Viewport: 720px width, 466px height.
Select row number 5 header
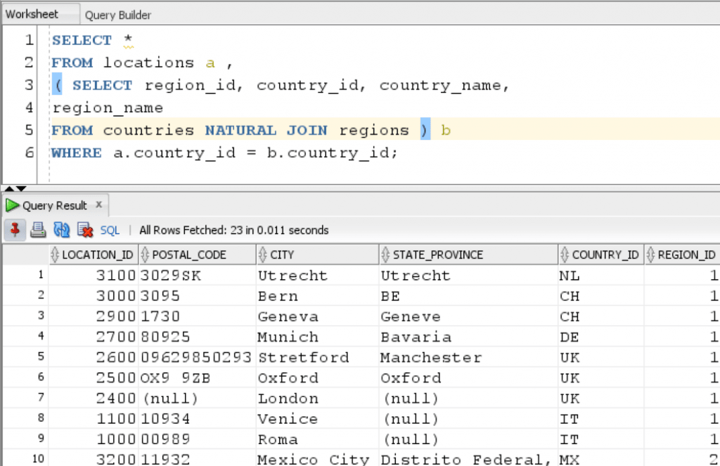pyautogui.click(x=26, y=357)
